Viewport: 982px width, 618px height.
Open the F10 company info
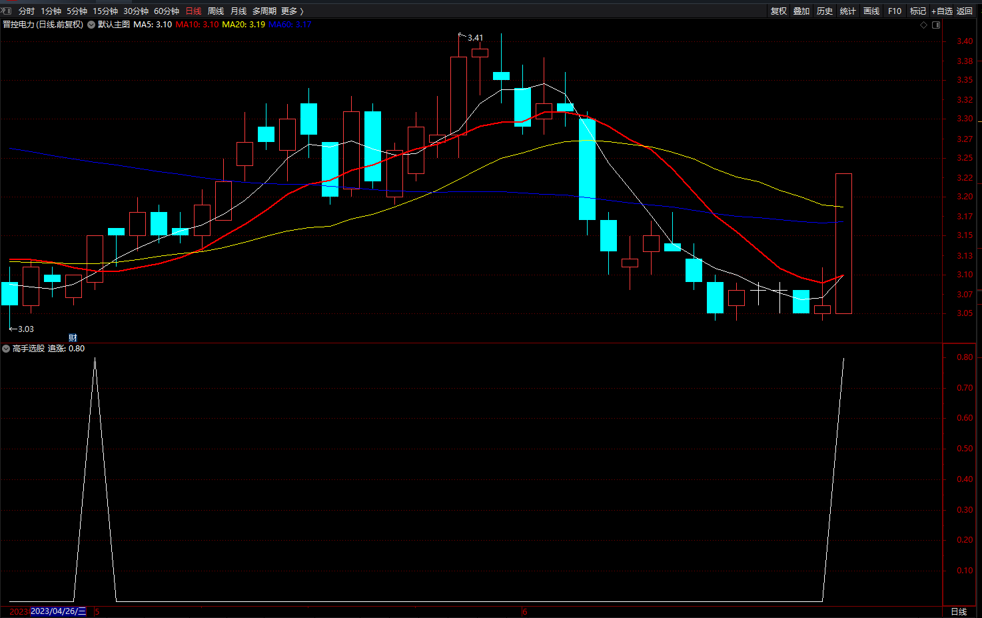pos(895,11)
